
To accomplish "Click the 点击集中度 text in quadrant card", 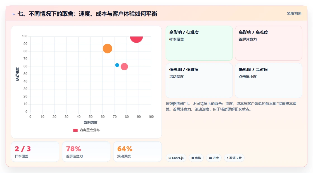I will click(248, 77).
